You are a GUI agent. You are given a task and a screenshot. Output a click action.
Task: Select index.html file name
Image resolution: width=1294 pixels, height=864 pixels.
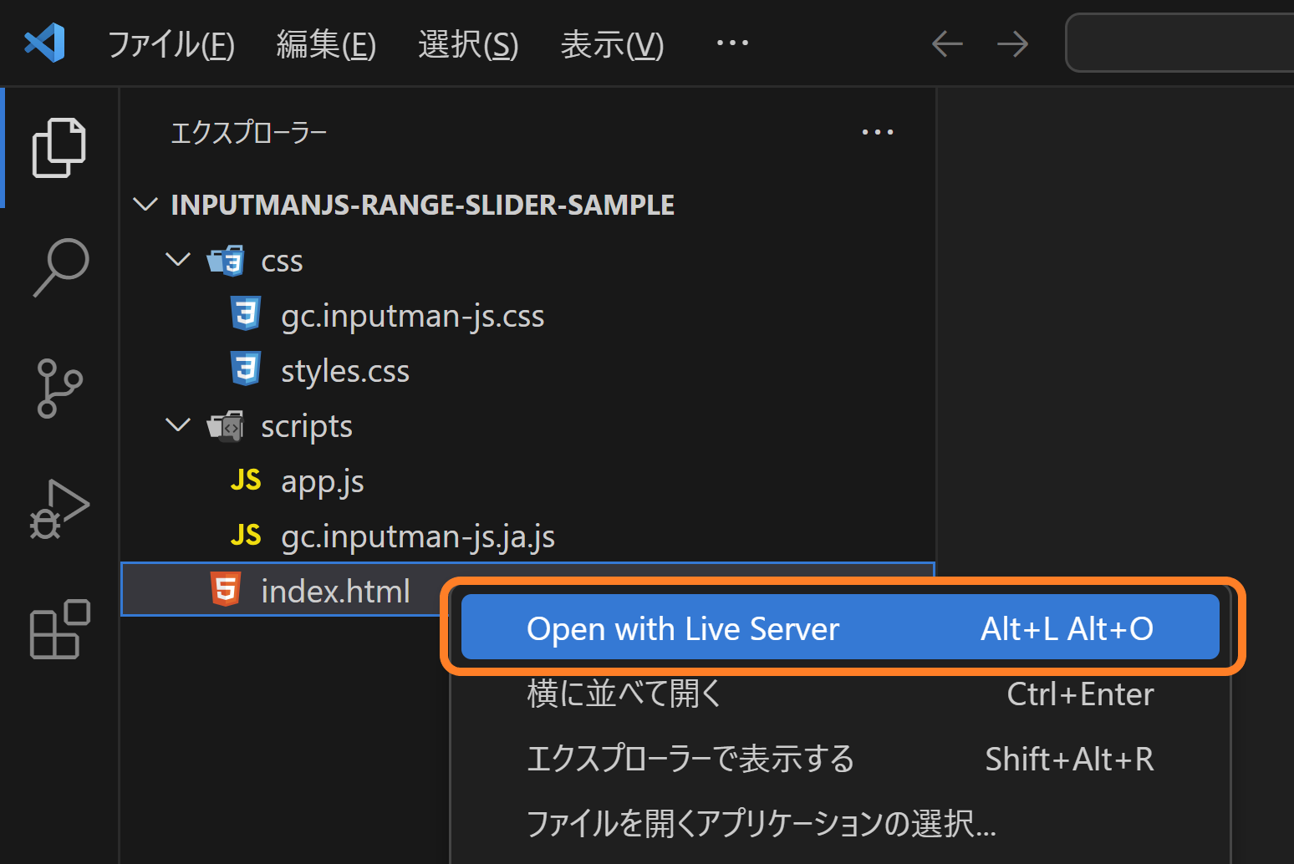pyautogui.click(x=336, y=592)
